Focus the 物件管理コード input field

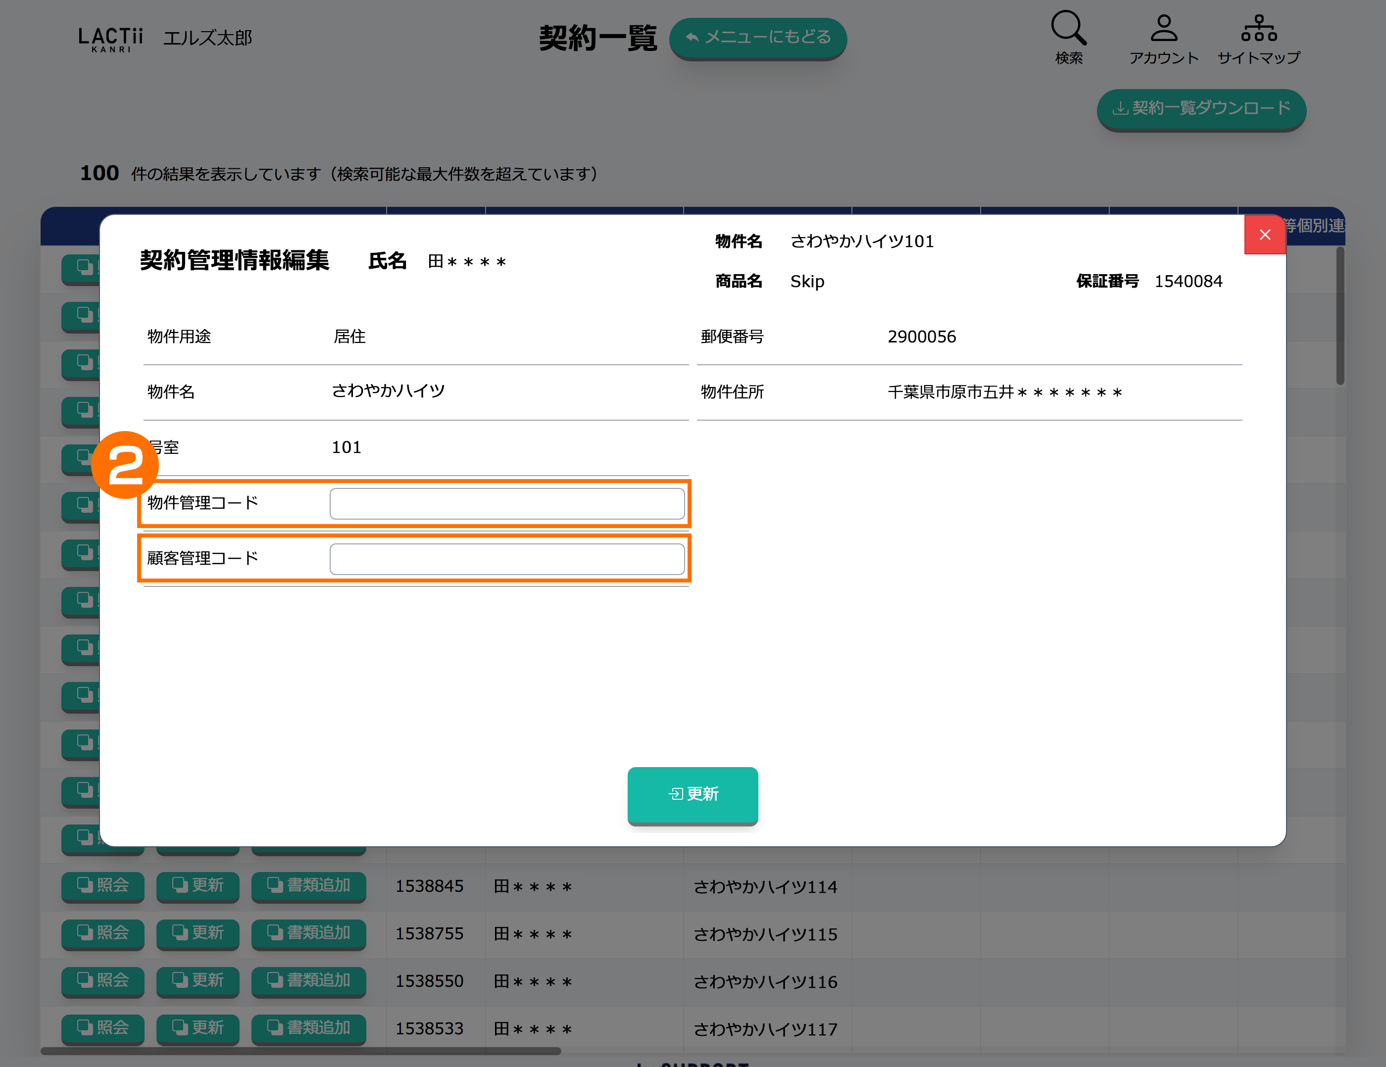[506, 504]
